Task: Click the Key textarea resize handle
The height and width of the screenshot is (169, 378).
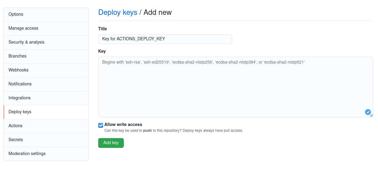Action: pyautogui.click(x=371, y=115)
